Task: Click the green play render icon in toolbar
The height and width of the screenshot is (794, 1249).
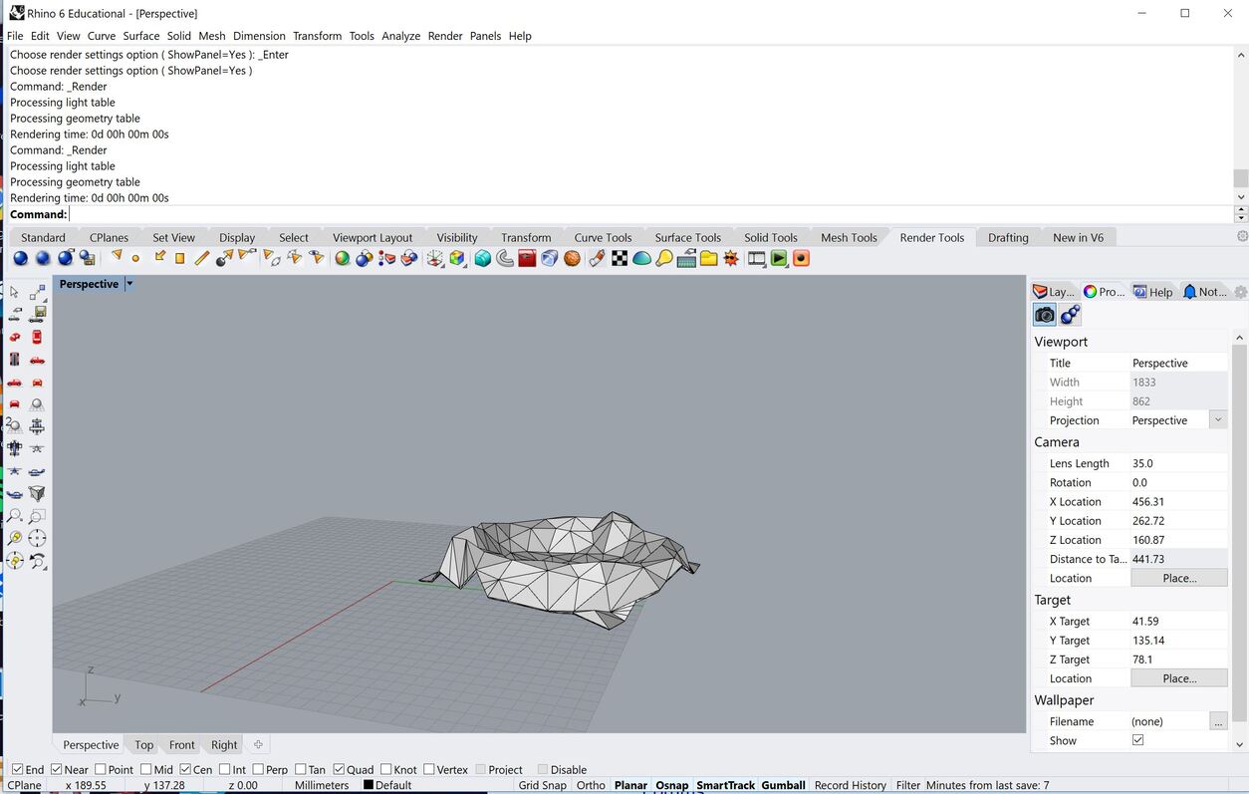Action: pos(780,258)
